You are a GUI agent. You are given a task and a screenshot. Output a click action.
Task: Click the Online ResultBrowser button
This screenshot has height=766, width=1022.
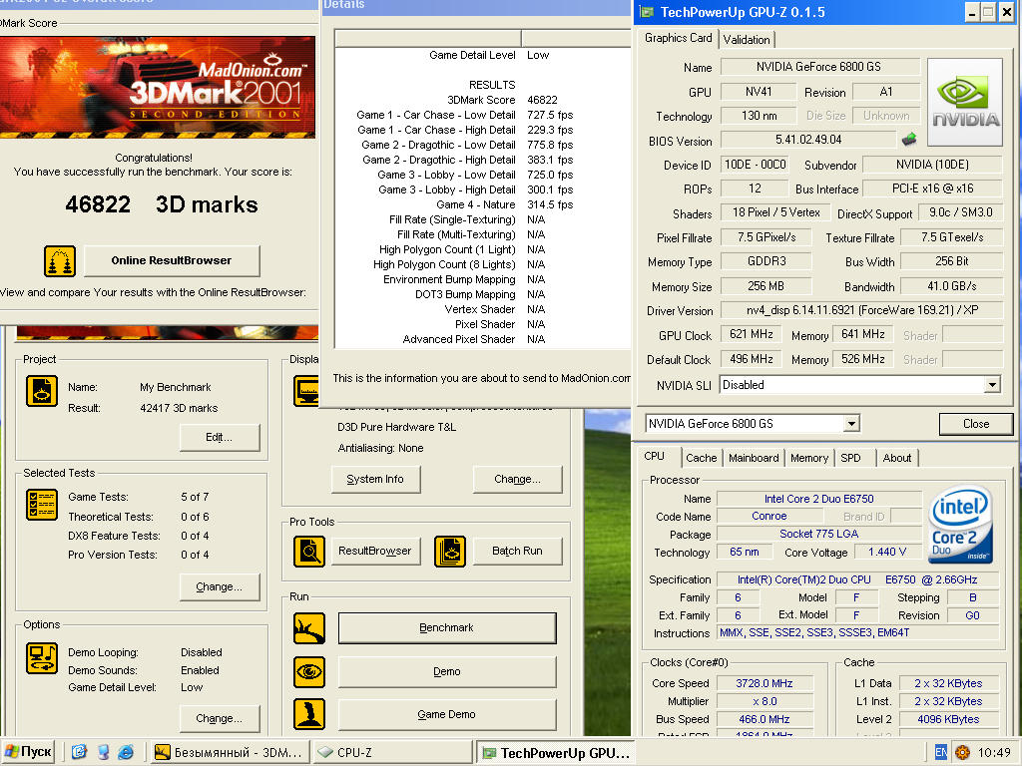[x=172, y=260]
